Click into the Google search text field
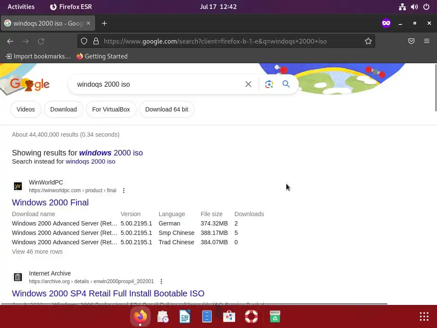Image resolution: width=437 pixels, height=328 pixels. pyautogui.click(x=159, y=84)
